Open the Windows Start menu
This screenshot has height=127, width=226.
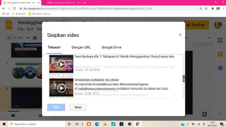click(4, 124)
